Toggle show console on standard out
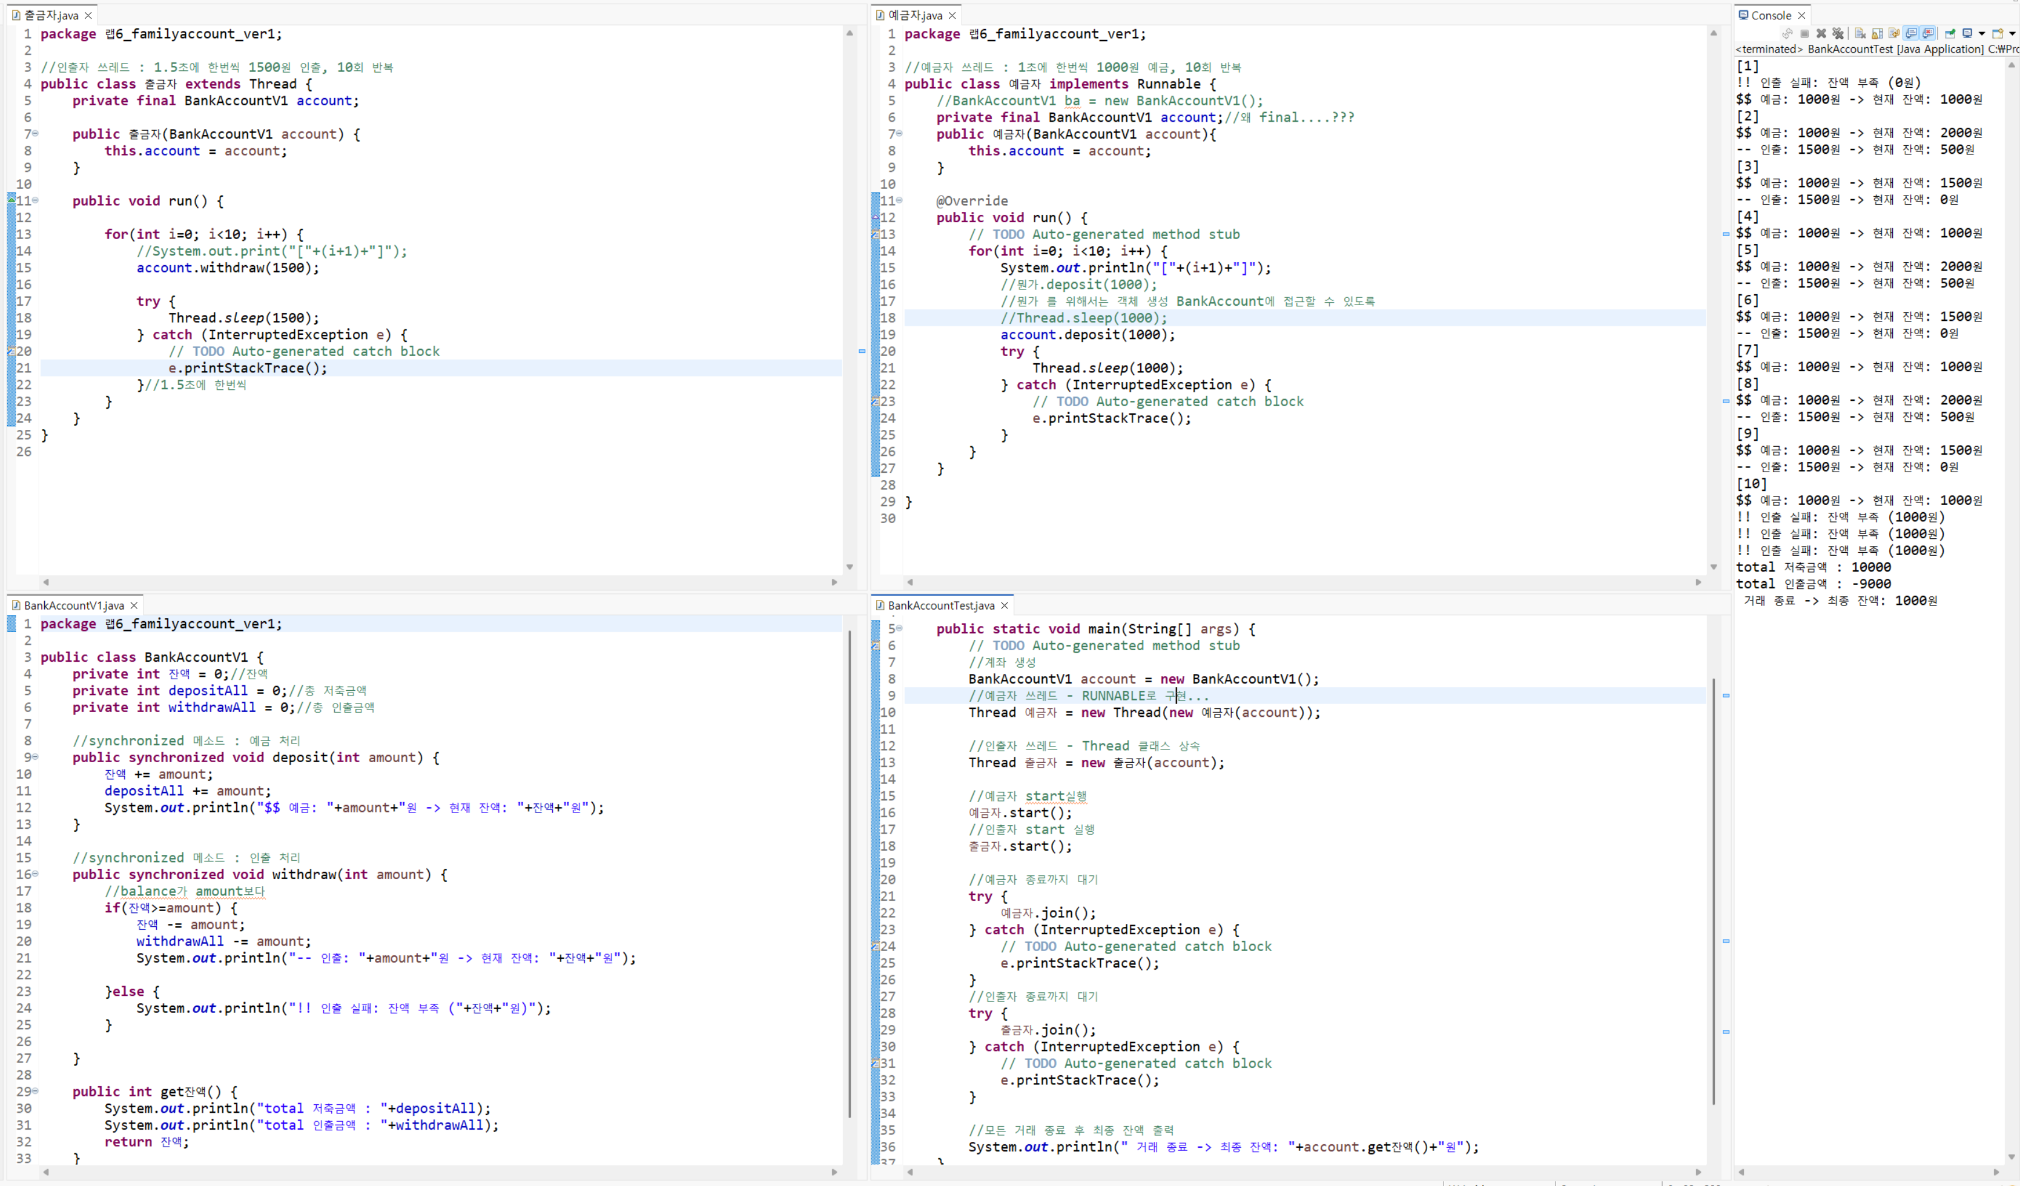 tap(1911, 34)
